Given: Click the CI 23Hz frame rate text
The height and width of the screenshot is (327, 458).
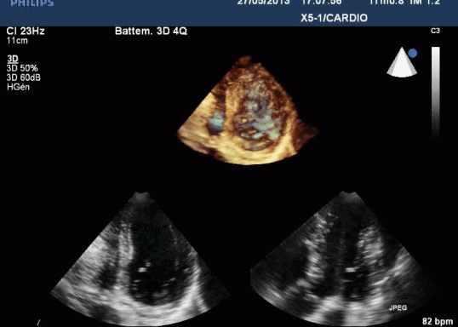Looking at the screenshot, I should 26,31.
